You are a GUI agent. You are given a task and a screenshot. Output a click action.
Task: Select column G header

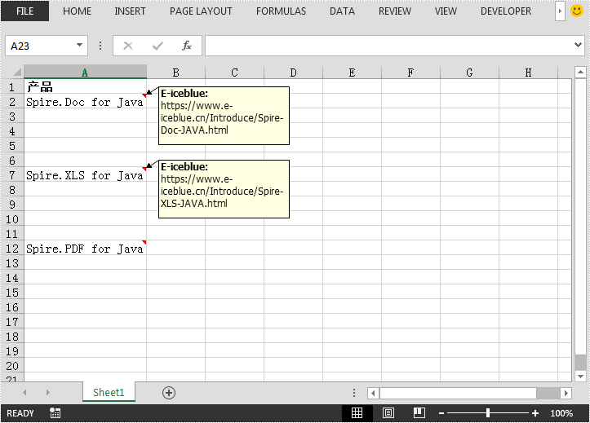click(x=469, y=72)
